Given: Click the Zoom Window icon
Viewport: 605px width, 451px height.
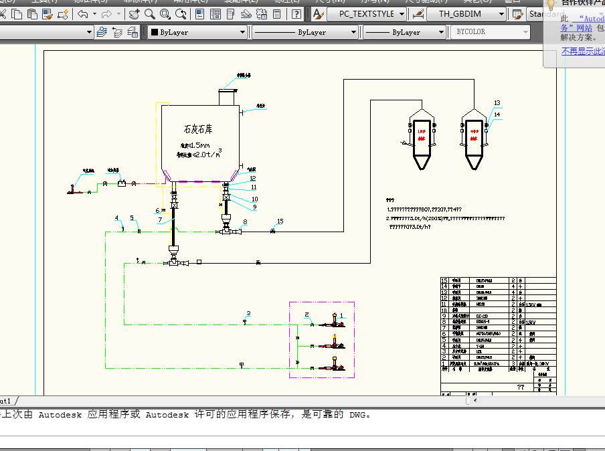Looking at the screenshot, I should point(165,13).
